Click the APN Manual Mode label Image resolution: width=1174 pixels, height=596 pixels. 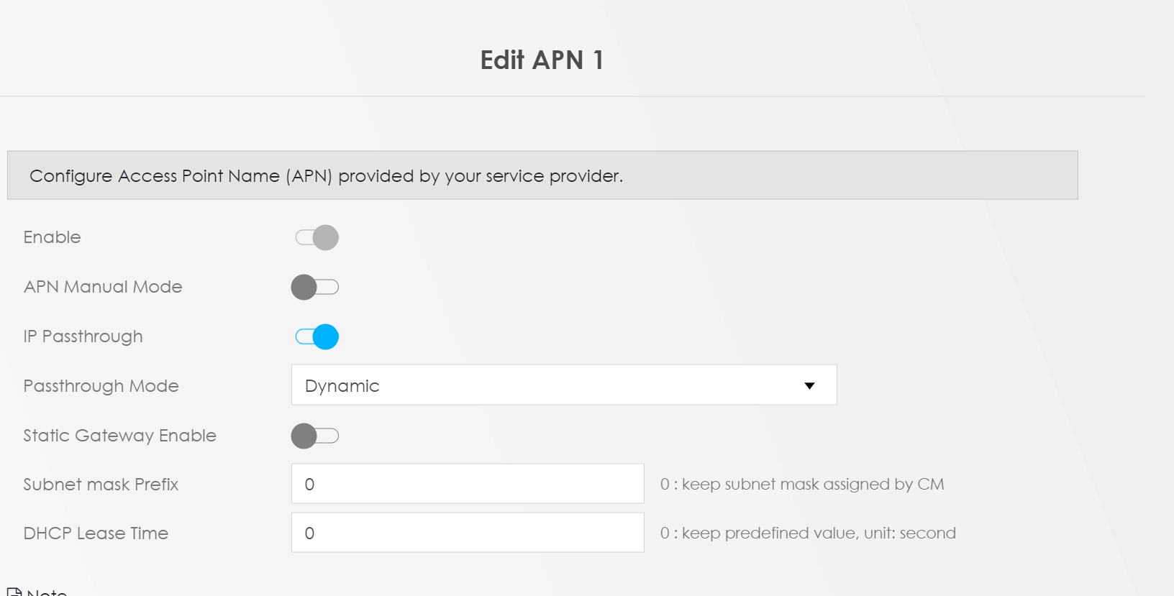pyautogui.click(x=103, y=287)
